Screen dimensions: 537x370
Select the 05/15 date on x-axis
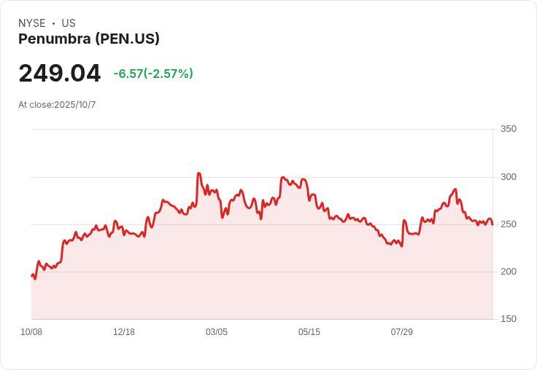point(309,332)
